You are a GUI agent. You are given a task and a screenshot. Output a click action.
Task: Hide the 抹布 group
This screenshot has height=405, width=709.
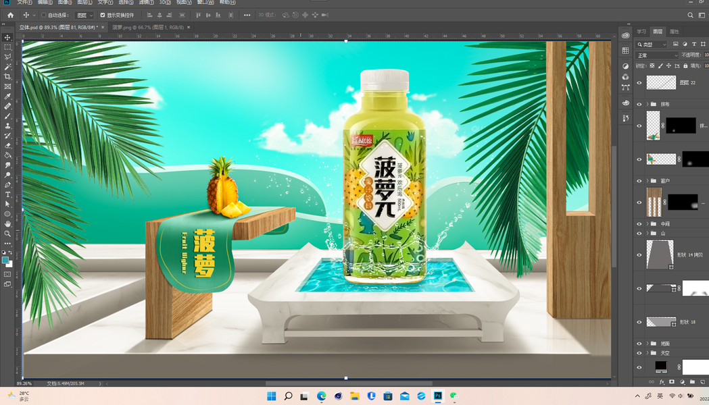[x=639, y=105]
